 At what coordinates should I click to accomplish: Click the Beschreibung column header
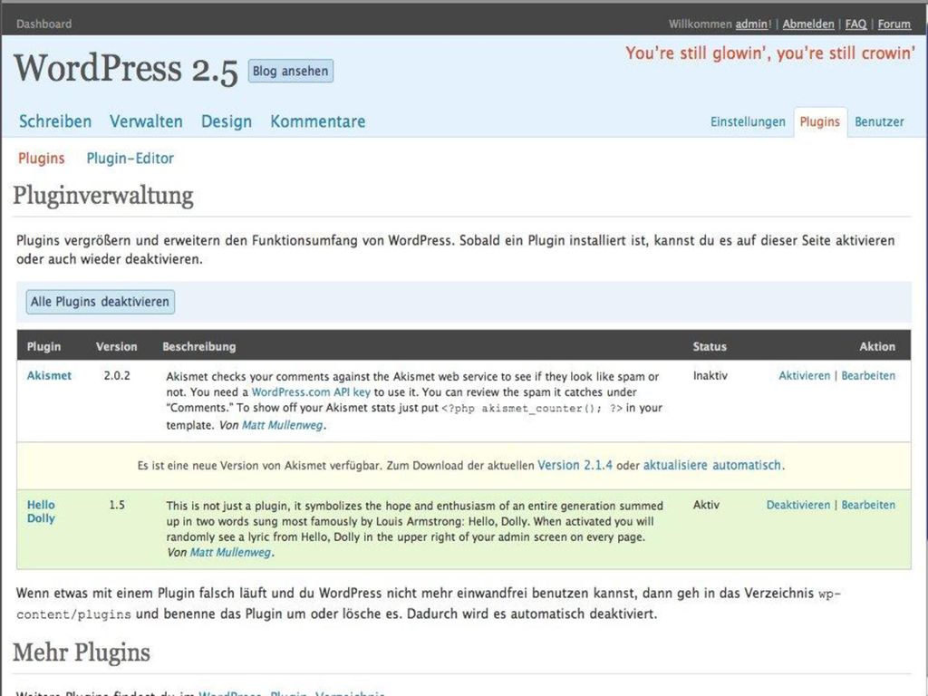coord(198,347)
